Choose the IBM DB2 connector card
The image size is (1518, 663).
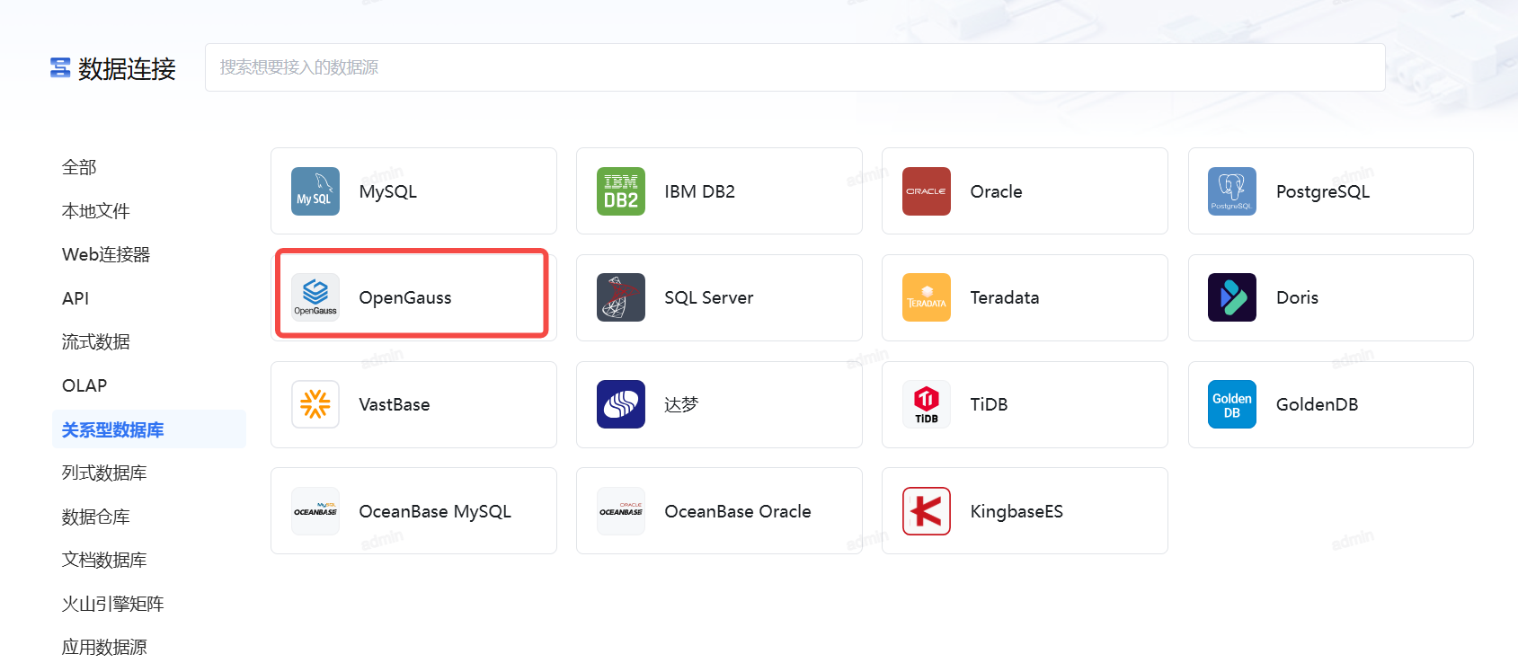(719, 191)
